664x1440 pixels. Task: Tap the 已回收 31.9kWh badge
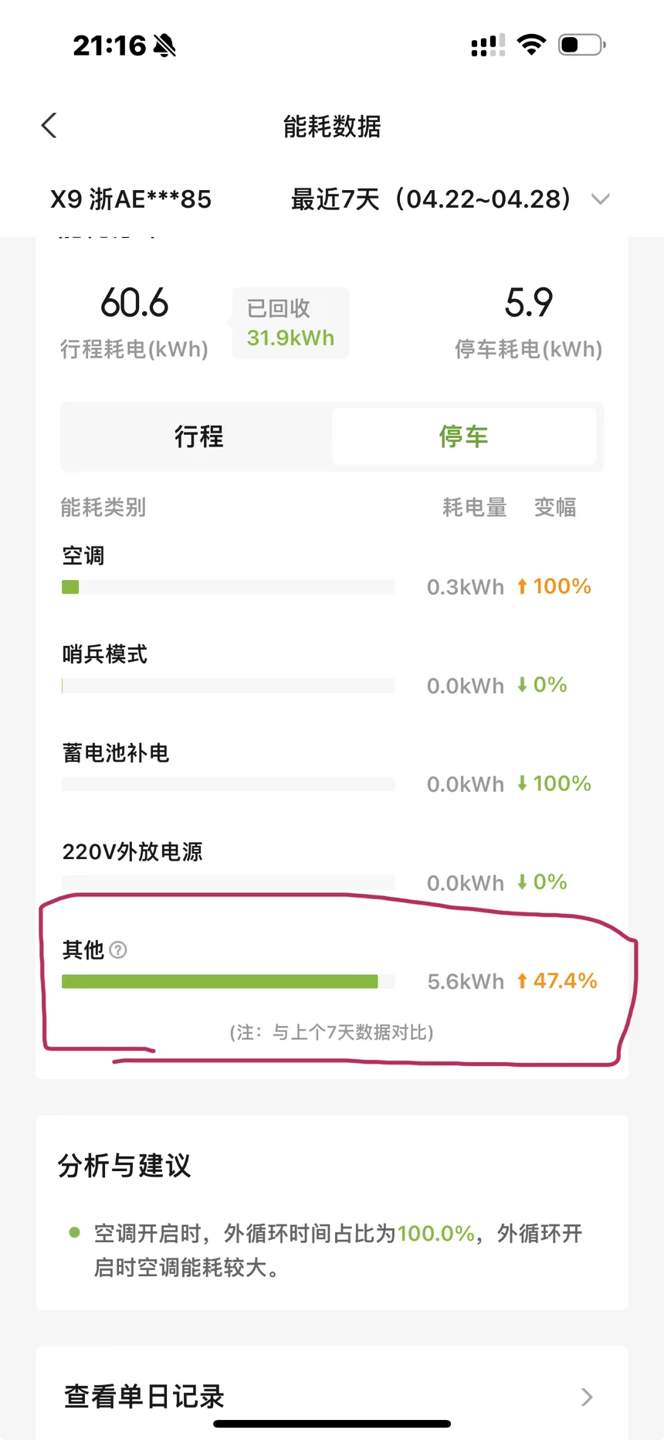point(290,324)
